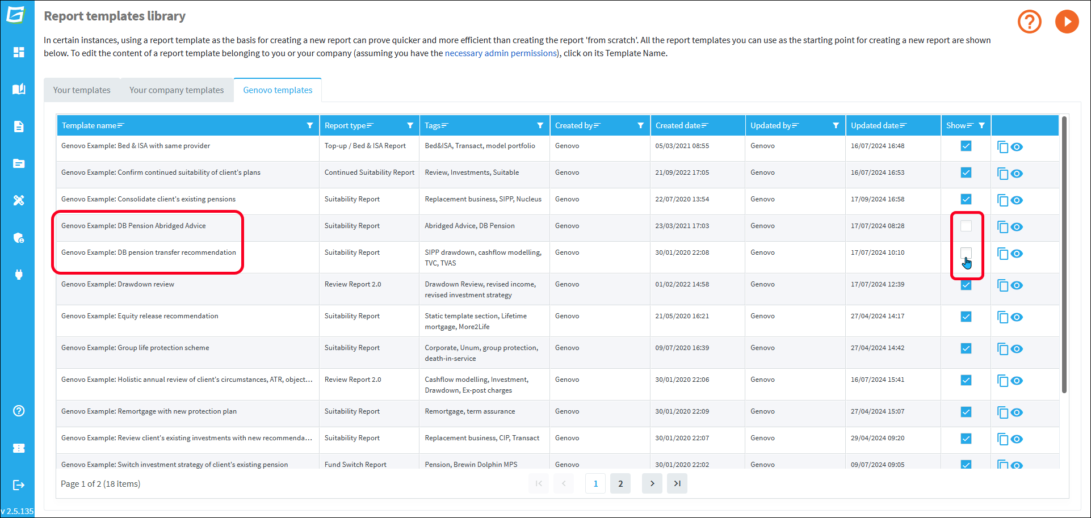Open the Report type column filter
The image size is (1091, 518).
click(x=410, y=125)
